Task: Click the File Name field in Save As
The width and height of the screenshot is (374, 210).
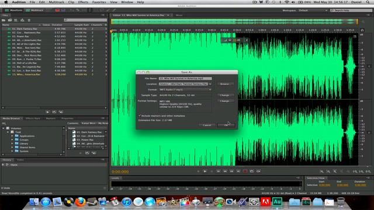Action: tap(185, 78)
